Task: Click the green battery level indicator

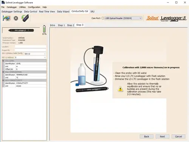Action: [x=44, y=29]
